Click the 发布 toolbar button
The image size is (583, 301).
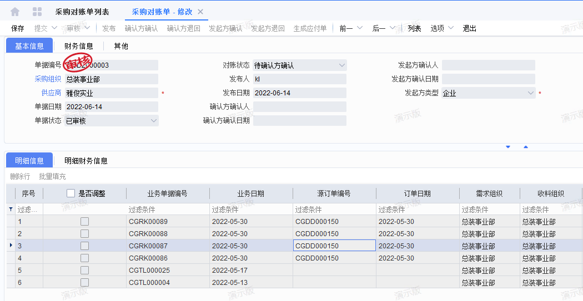pos(109,28)
